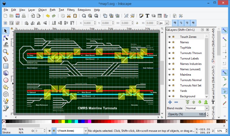Click the Undo arrow icon

tap(47, 16)
